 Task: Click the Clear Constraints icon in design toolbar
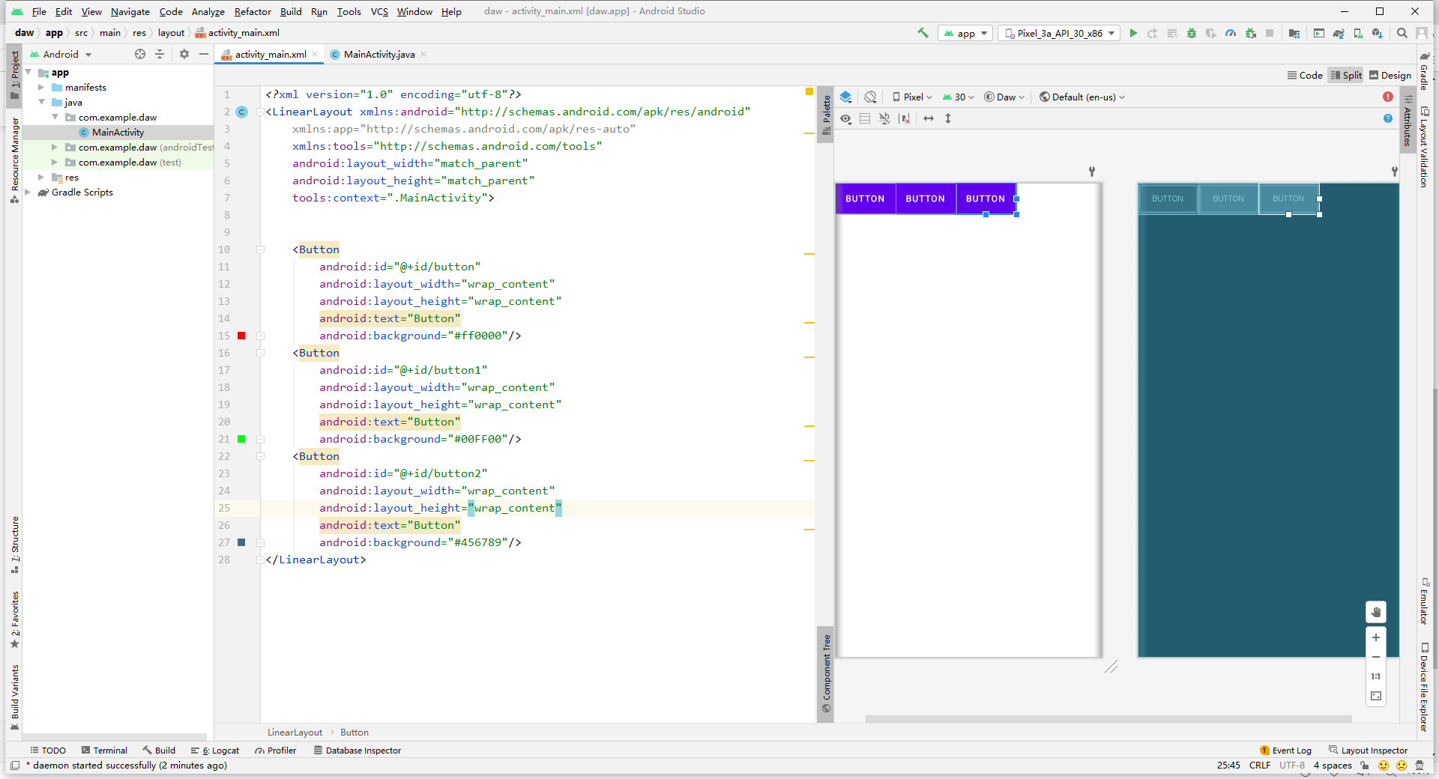[905, 118]
